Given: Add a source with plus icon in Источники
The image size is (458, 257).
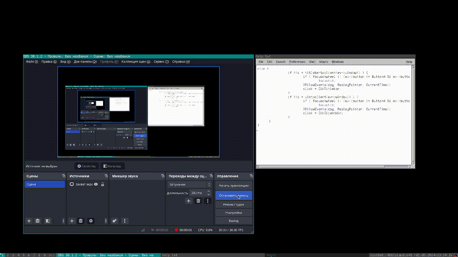Looking at the screenshot, I should click(x=72, y=221).
